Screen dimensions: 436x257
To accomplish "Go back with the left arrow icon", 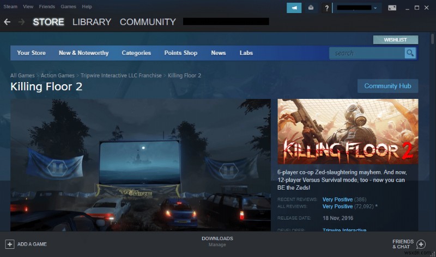I will (x=7, y=22).
